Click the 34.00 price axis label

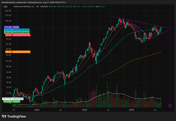tap(9, 61)
